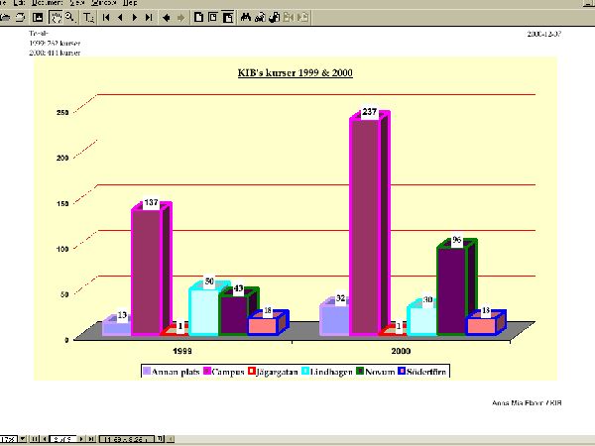Screen dimensions: 595x446
Task: Click status bar next page button
Action: pos(81,438)
